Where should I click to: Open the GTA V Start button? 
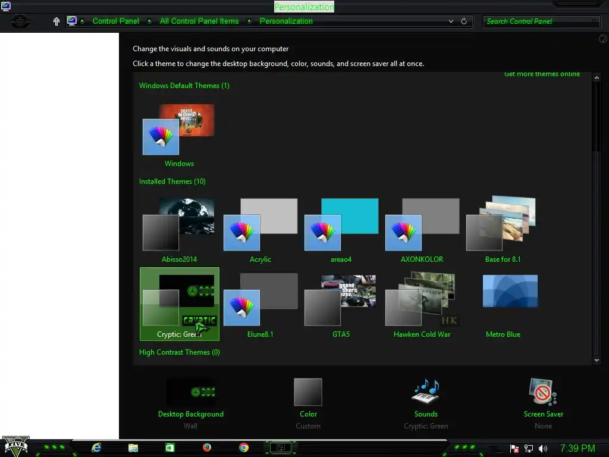coord(16,446)
